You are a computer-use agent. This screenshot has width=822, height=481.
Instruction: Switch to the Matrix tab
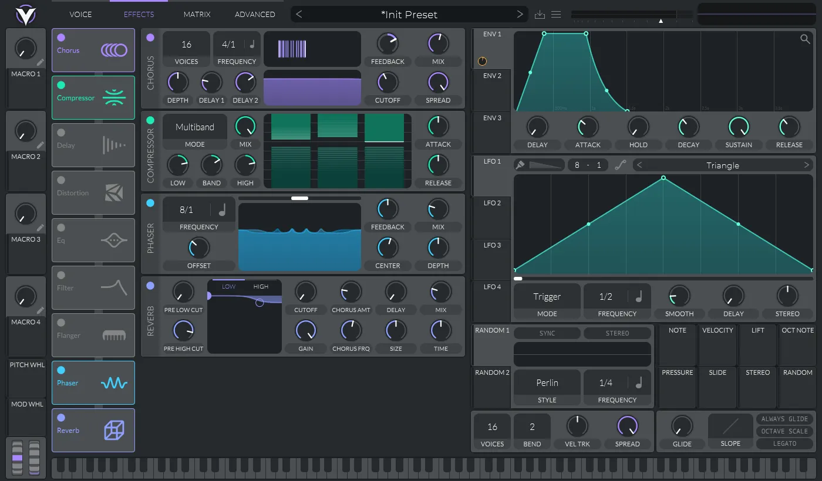pos(197,14)
